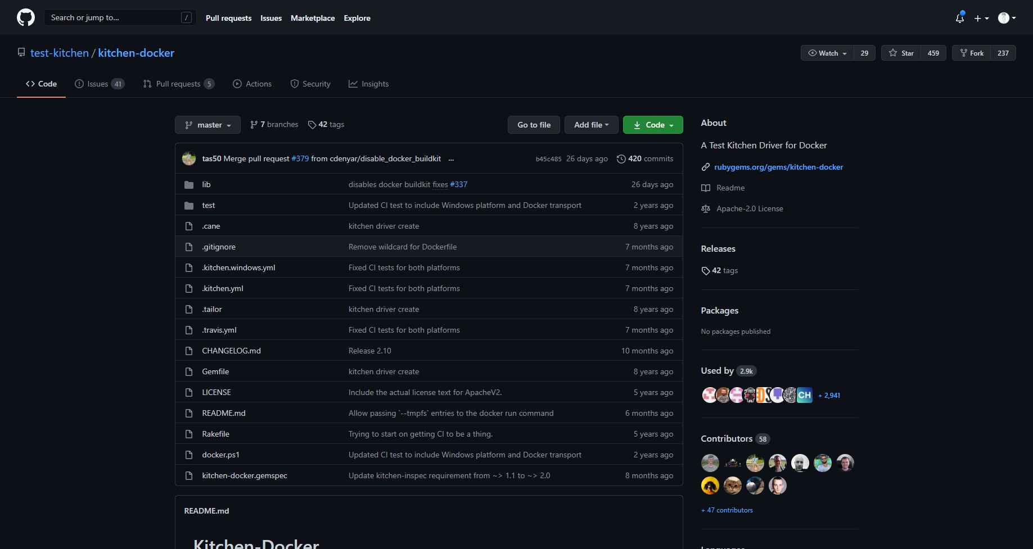The height and width of the screenshot is (549, 1033).
Task: Open the Actions tab
Action: [252, 84]
